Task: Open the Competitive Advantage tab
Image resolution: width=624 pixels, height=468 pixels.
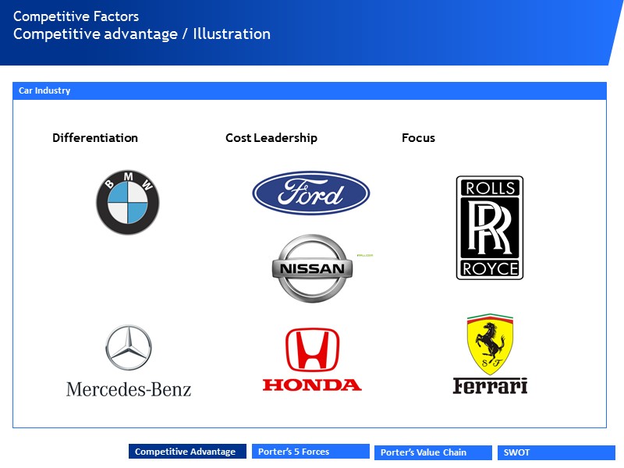Action: pos(187,452)
